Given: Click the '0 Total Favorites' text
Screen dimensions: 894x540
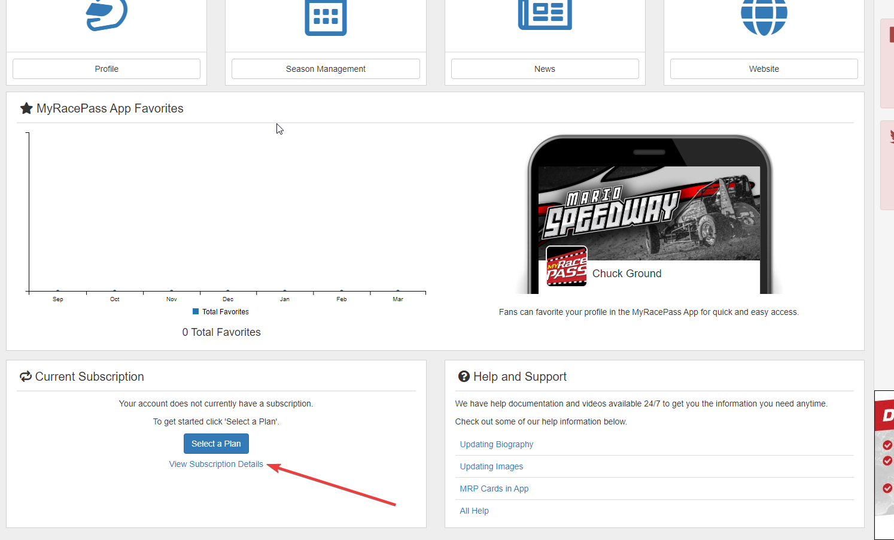Looking at the screenshot, I should (221, 332).
